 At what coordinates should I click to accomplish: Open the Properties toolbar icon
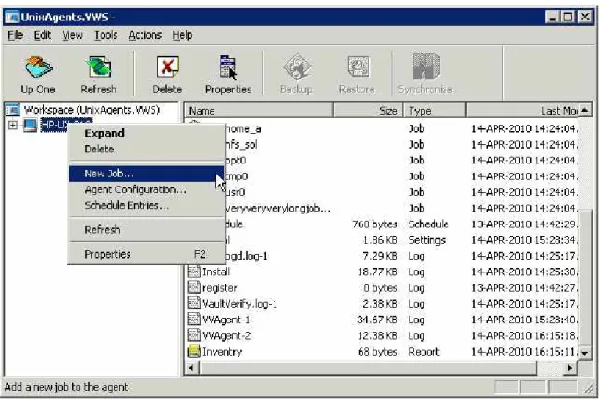(x=228, y=67)
